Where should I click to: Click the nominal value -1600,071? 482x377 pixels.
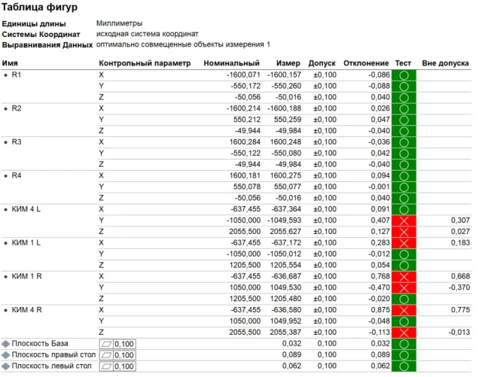point(243,75)
